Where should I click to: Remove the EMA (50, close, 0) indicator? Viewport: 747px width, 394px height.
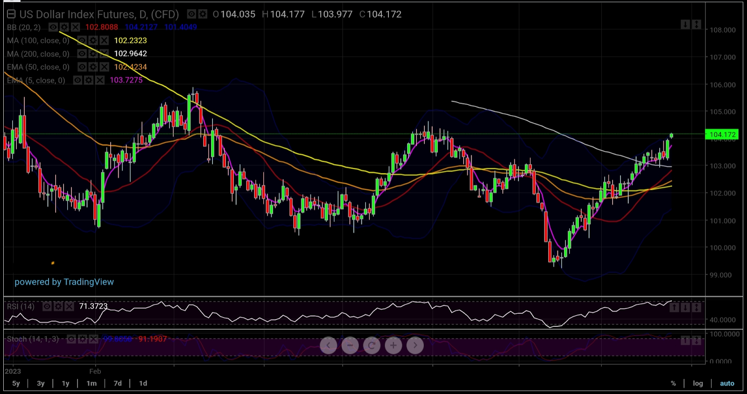pyautogui.click(x=104, y=67)
